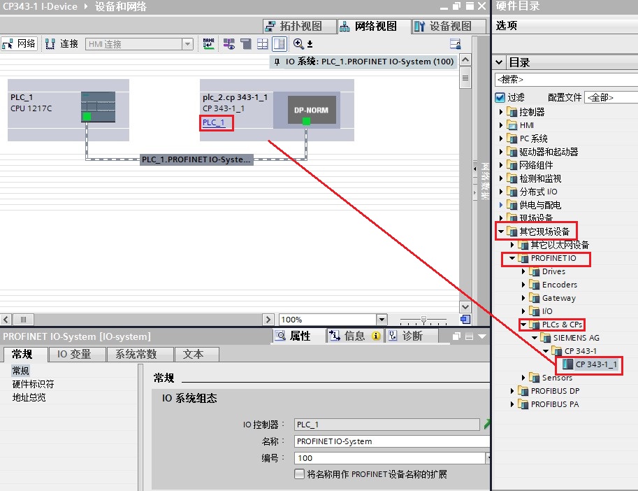Viewport: 638px width, 491px height.
Task: Click the pin icon on IO 系统 label
Action: [277, 62]
